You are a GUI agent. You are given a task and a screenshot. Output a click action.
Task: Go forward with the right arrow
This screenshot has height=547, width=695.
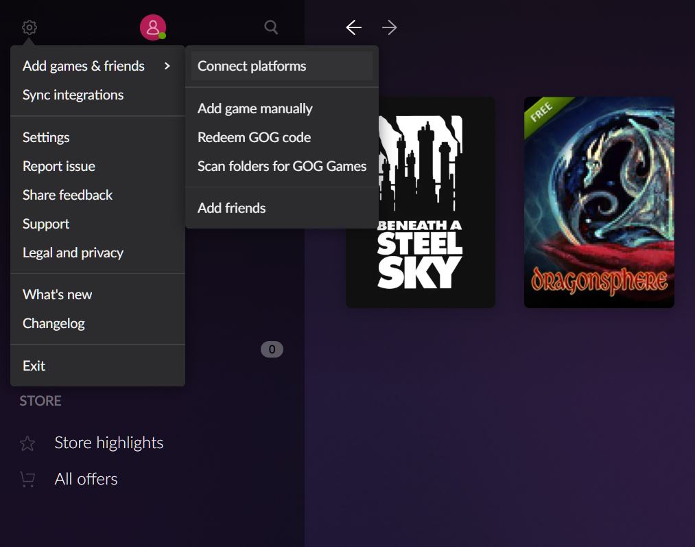coord(389,27)
